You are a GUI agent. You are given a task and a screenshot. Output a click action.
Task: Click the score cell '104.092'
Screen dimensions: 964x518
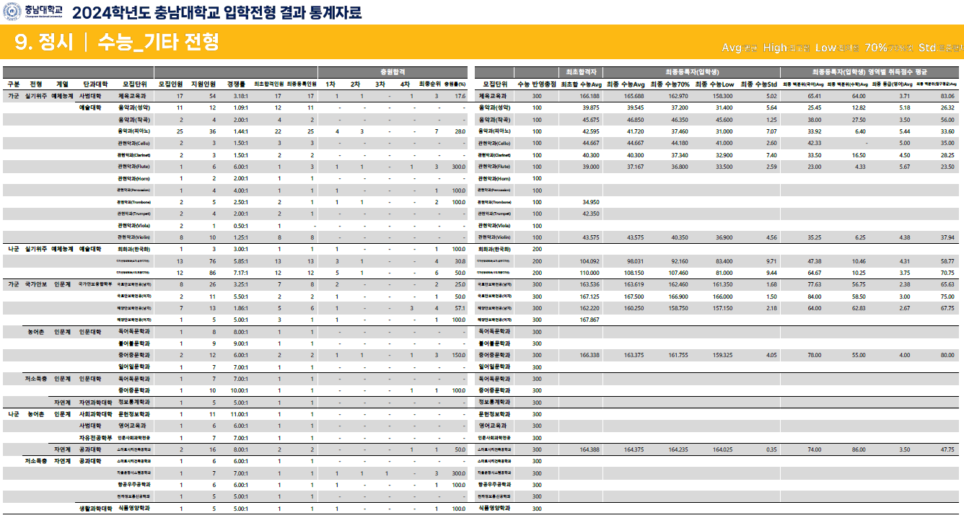tap(590, 260)
